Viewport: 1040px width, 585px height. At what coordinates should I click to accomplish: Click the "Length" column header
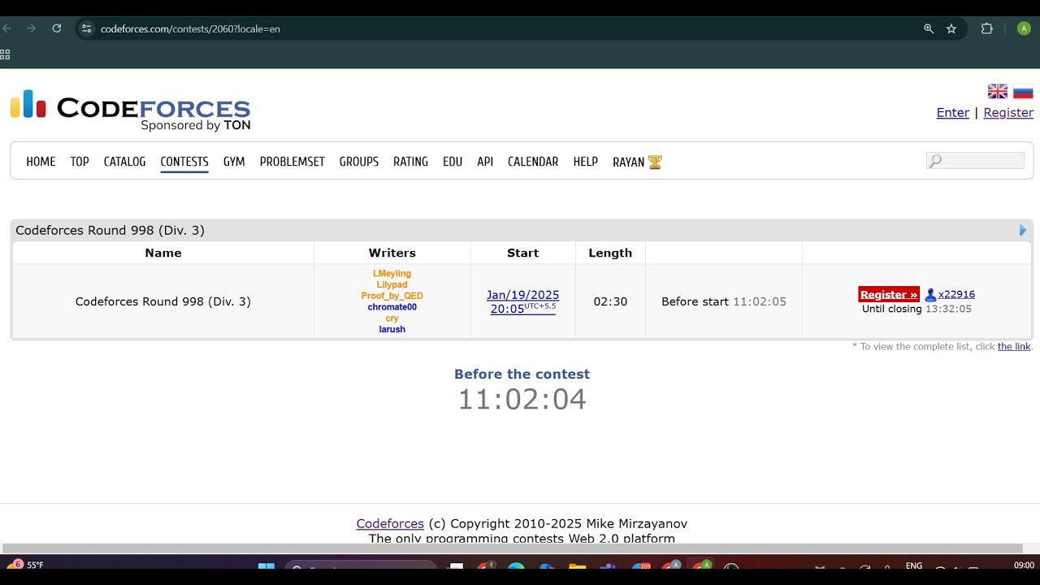610,253
